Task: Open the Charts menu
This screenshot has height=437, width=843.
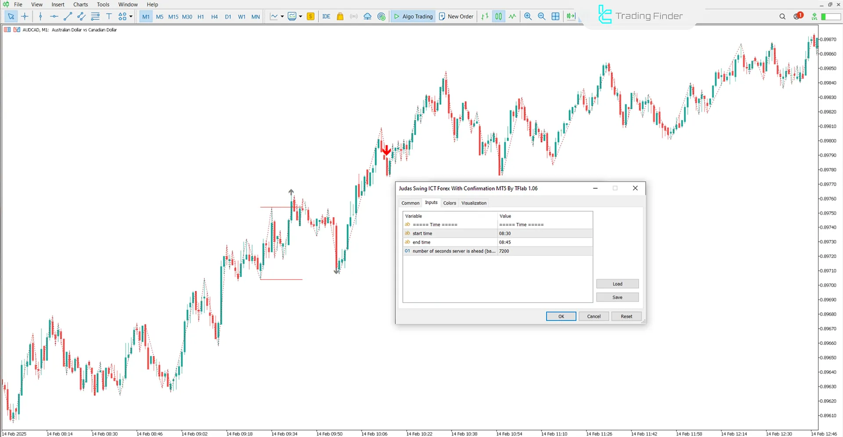Action: 80,4
